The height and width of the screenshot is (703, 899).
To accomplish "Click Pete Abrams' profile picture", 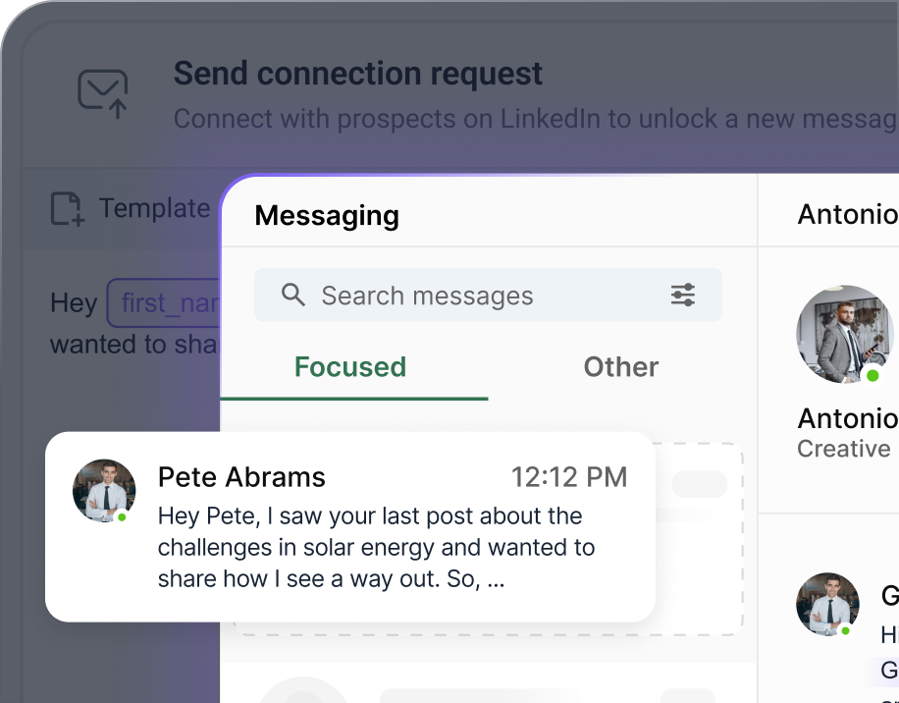I will point(104,491).
